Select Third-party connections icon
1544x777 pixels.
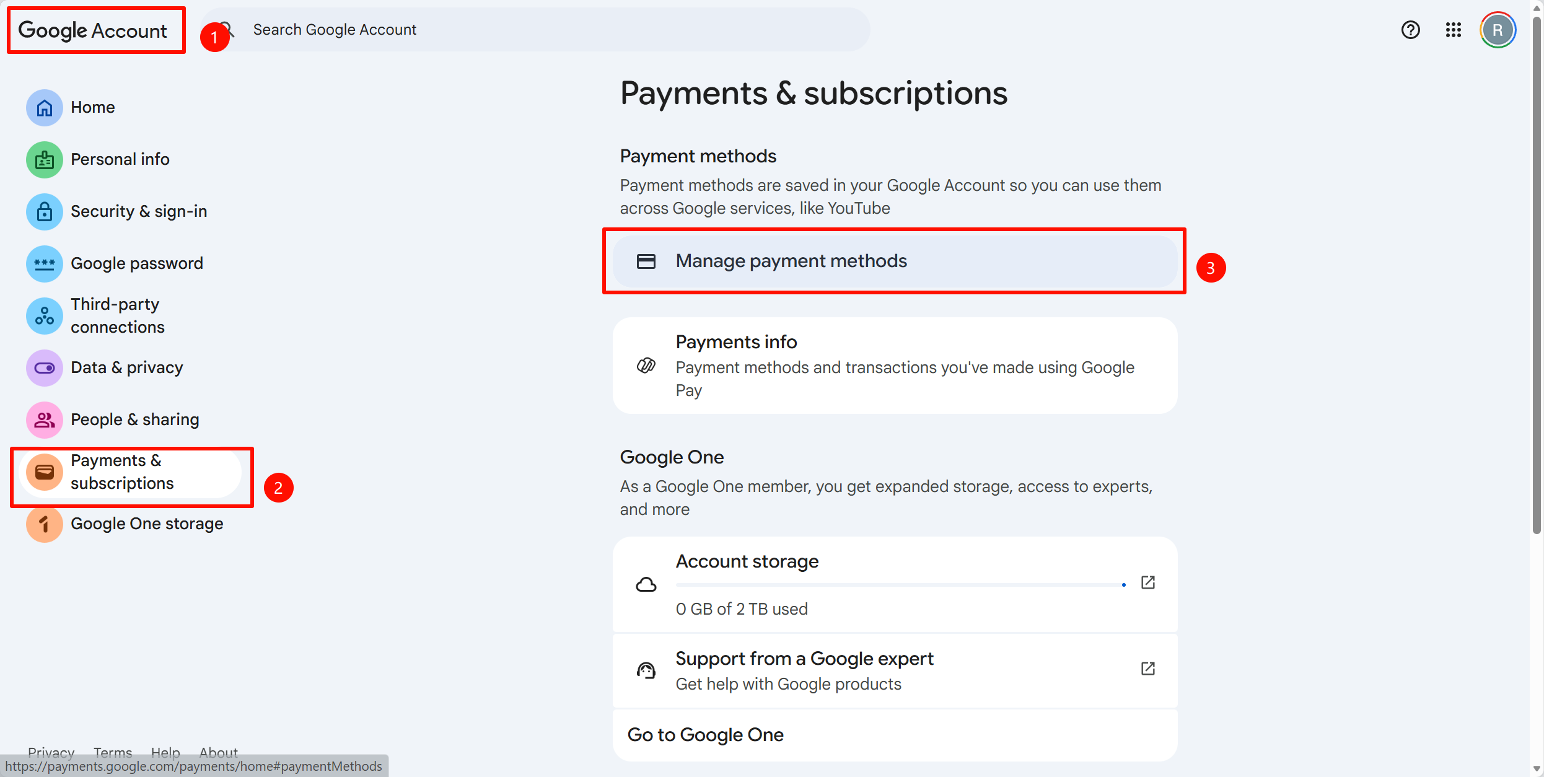click(x=44, y=316)
